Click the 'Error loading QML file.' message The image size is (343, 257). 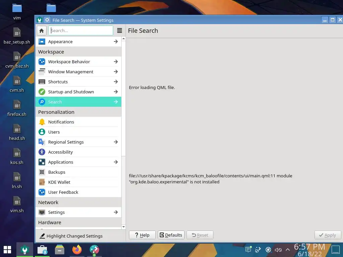[x=152, y=88]
